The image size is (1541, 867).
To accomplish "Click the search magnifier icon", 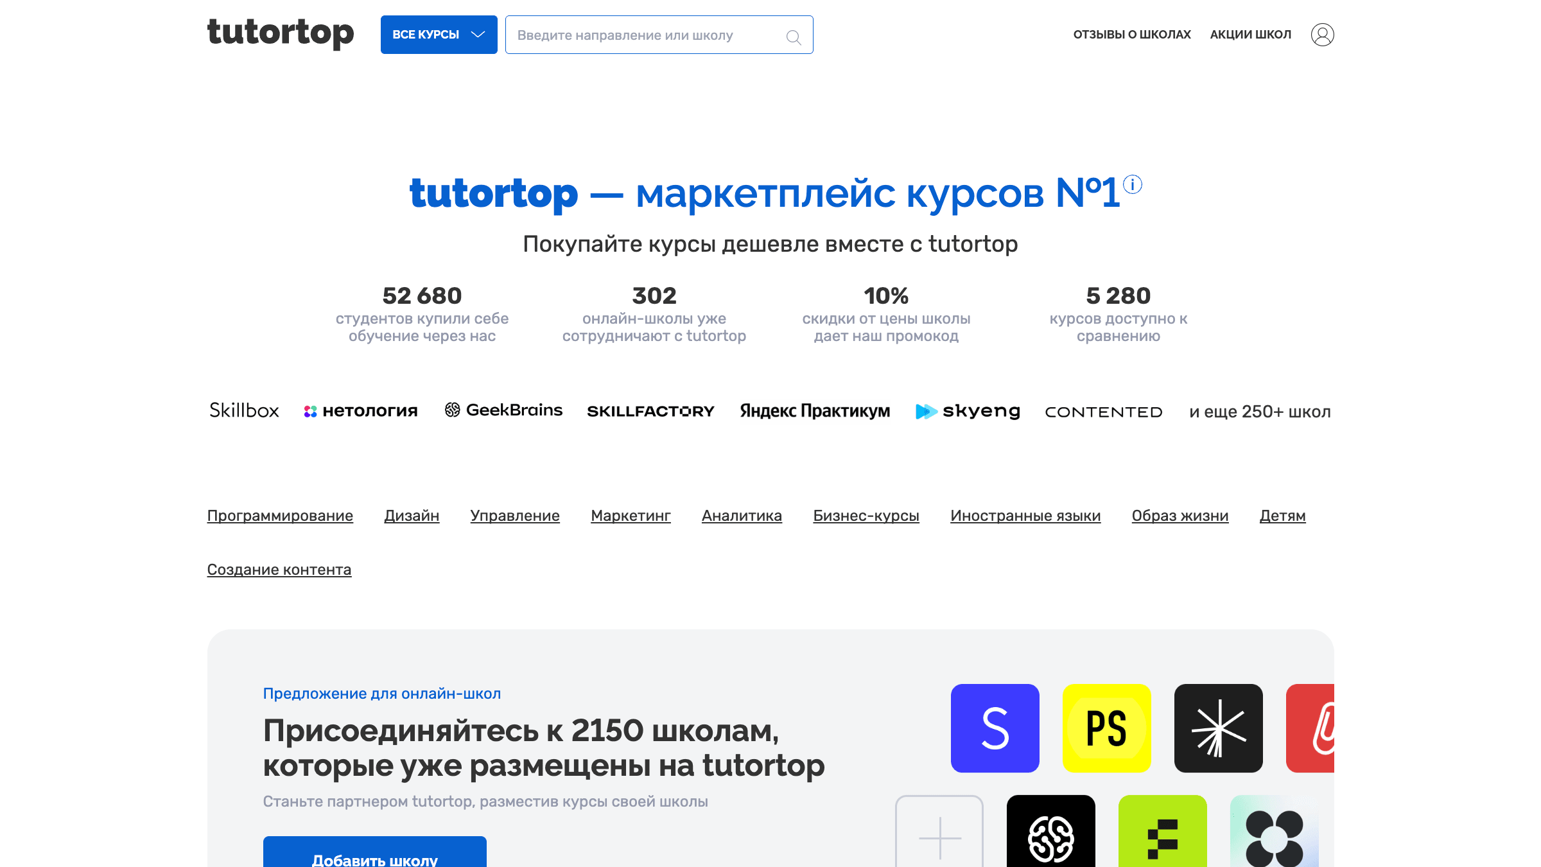I will [794, 37].
